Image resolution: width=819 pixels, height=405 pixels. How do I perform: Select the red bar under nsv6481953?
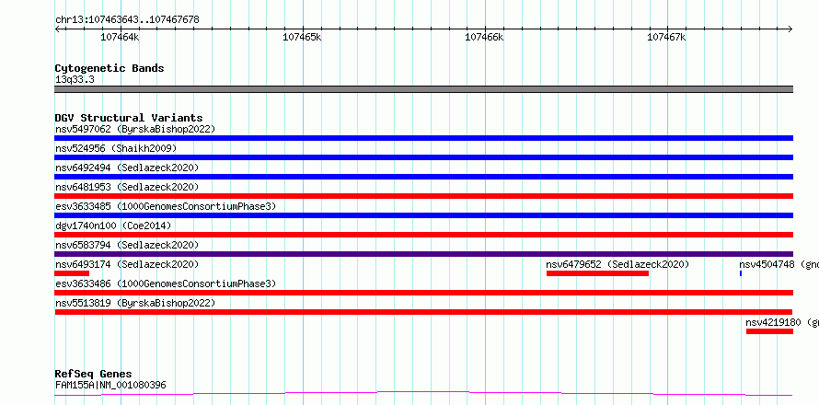[423, 196]
